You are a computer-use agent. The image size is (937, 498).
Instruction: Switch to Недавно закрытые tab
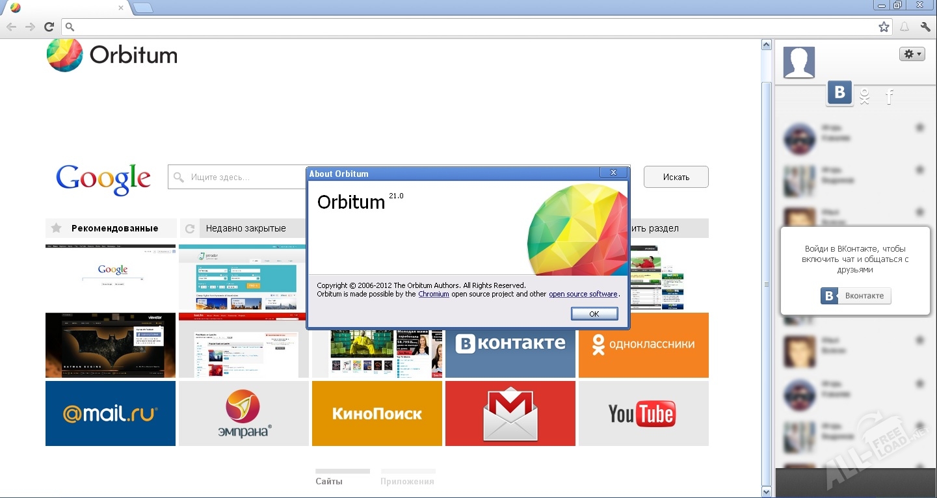[x=245, y=228]
